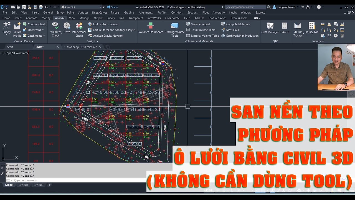
Task: Click the Top view control label
Action: coord(7,53)
